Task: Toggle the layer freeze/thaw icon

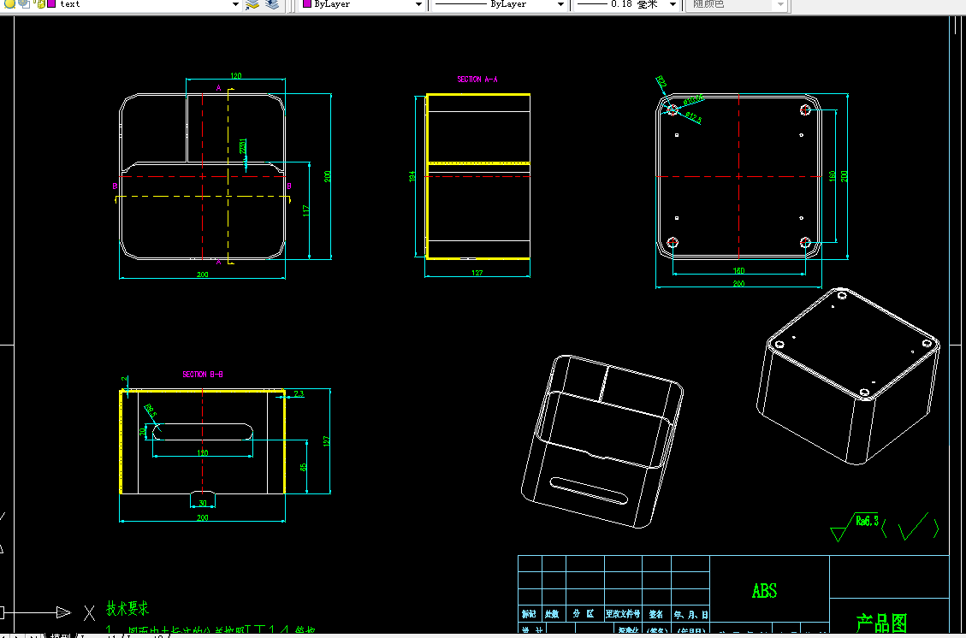Action: click(23, 3)
